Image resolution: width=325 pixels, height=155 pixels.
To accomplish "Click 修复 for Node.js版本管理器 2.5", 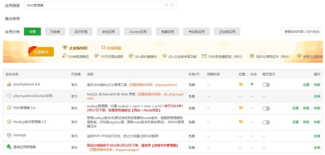I will 306,122.
